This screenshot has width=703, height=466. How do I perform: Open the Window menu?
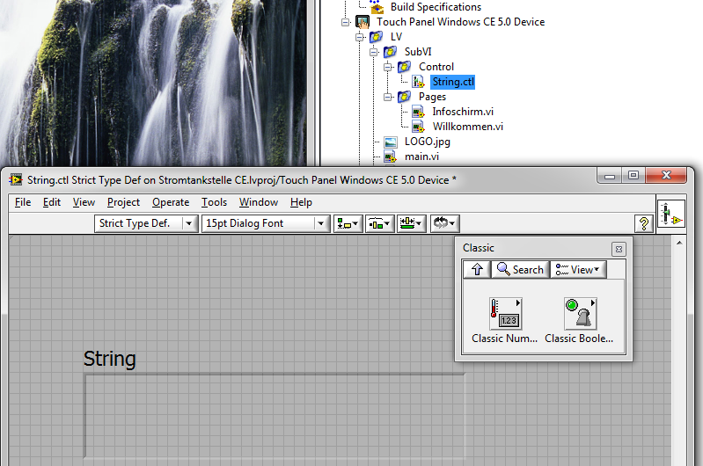[x=259, y=202]
